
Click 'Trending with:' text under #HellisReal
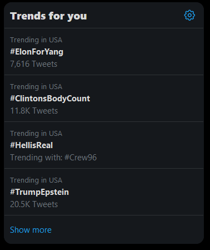pos(36,158)
